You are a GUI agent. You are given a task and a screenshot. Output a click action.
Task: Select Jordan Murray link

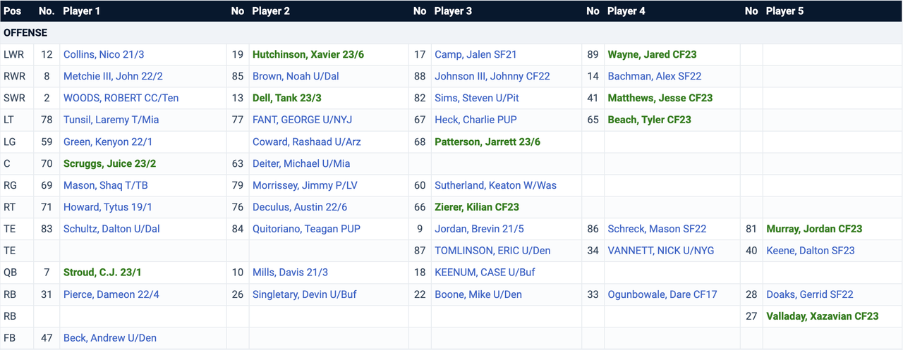[814, 229]
